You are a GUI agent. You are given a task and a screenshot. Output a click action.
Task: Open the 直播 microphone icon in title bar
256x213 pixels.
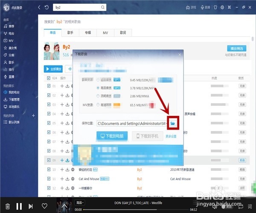(x=205, y=7)
